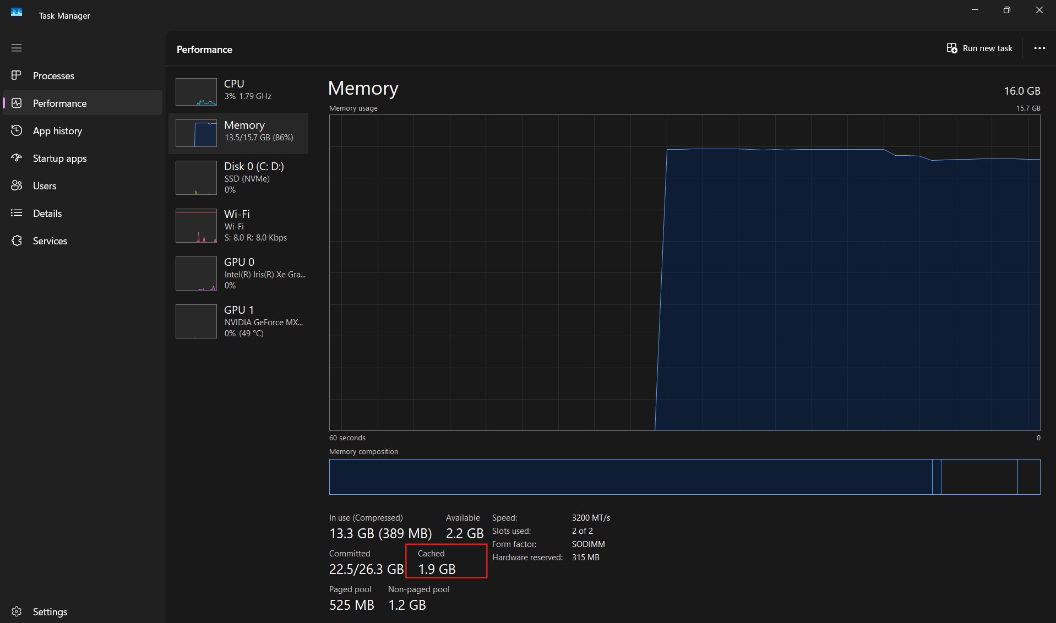Open the Users people icon

point(17,185)
